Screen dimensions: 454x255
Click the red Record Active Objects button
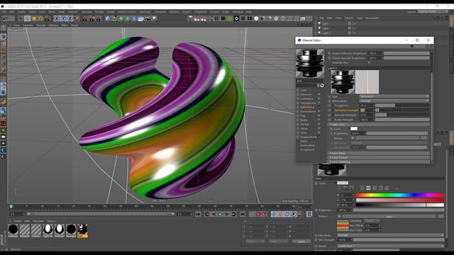tap(258, 214)
